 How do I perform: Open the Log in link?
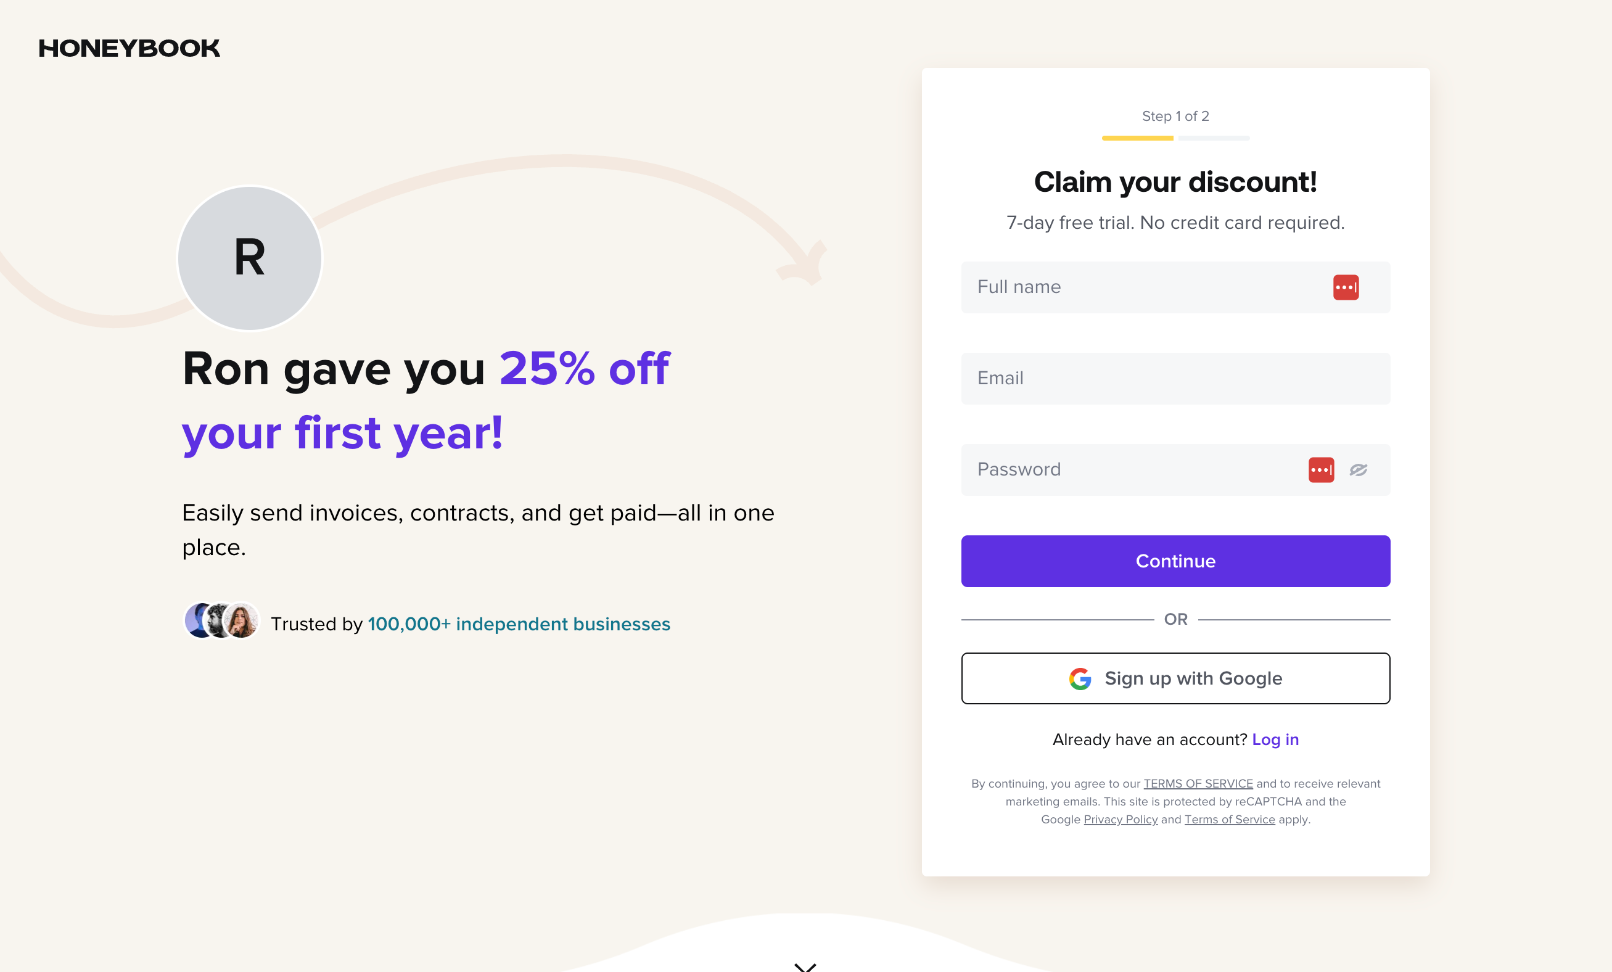(1275, 739)
